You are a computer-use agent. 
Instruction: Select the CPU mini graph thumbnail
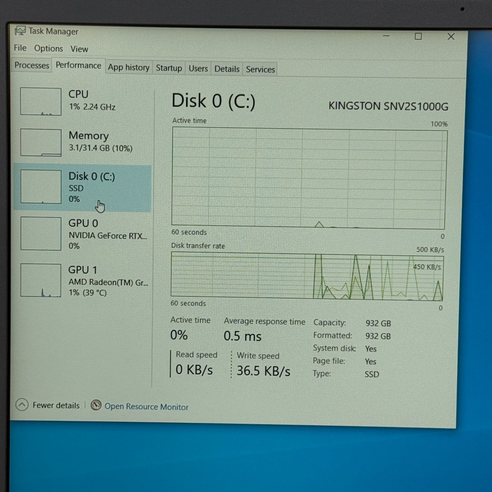tap(41, 101)
